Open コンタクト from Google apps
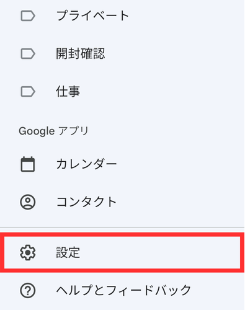The height and width of the screenshot is (310, 245). click(x=86, y=202)
